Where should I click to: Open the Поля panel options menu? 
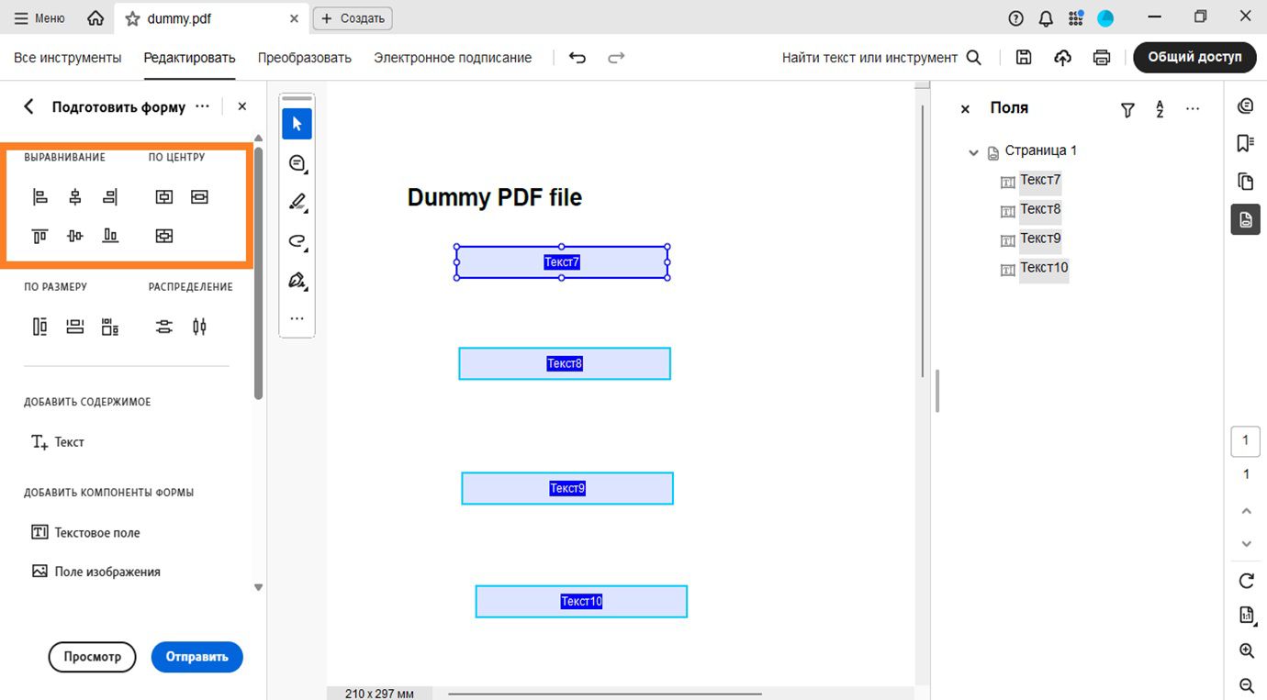coord(1193,108)
